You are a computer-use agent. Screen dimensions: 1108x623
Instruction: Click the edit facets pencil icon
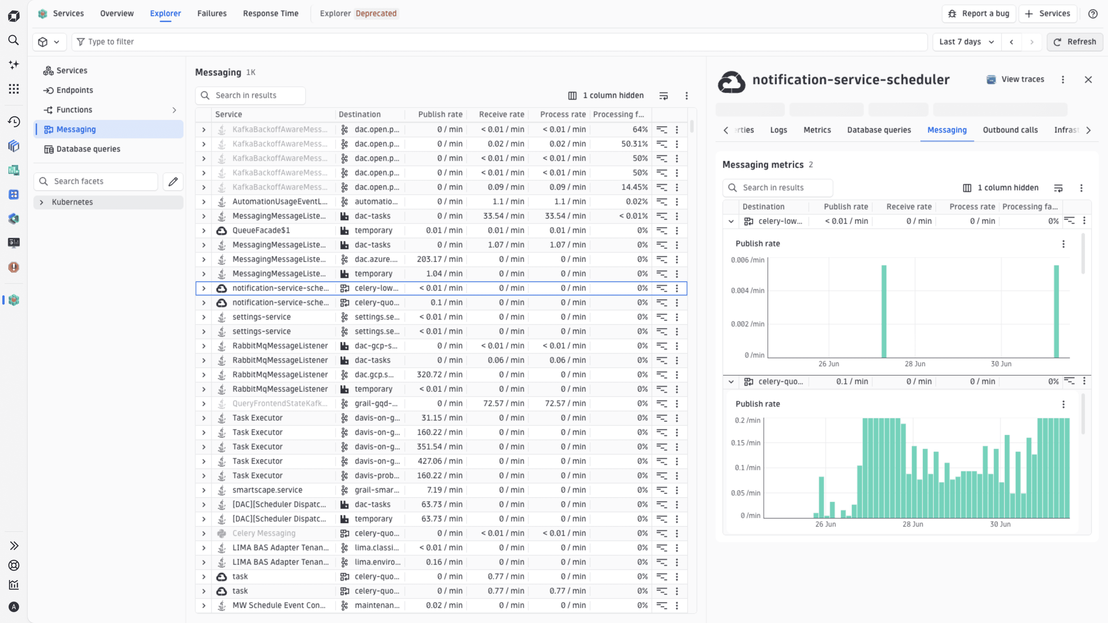(173, 181)
